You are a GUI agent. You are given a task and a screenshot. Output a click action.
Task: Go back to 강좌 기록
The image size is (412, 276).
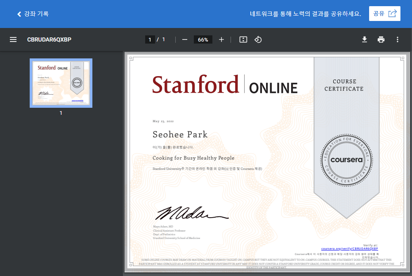[33, 14]
